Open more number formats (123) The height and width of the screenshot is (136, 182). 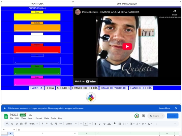coord(61,124)
